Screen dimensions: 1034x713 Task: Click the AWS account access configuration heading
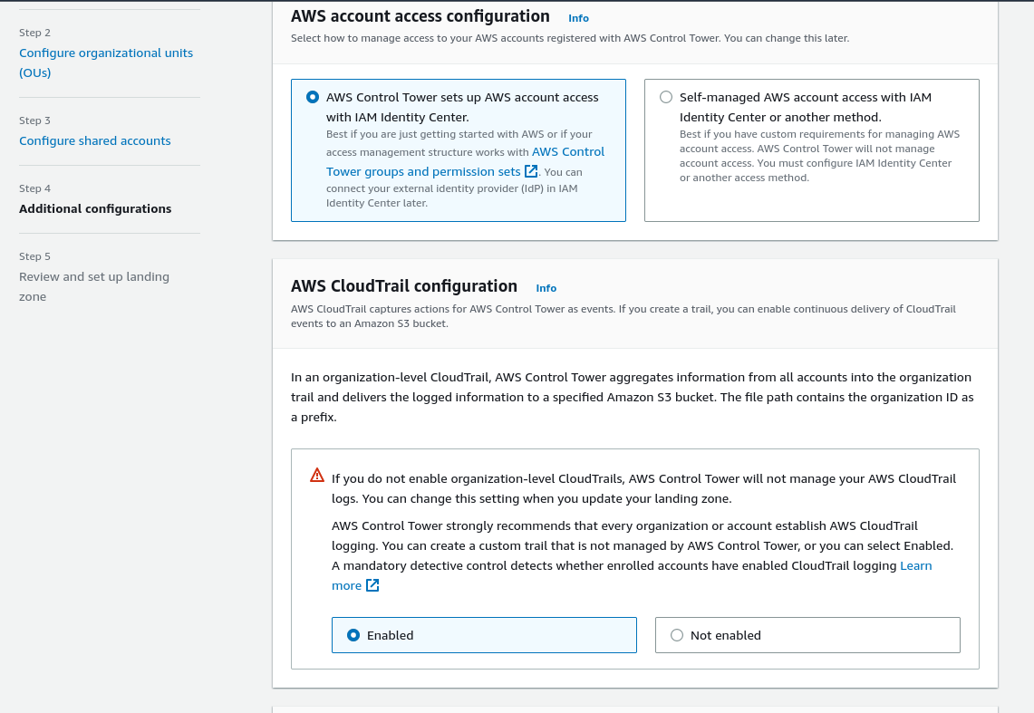point(420,16)
